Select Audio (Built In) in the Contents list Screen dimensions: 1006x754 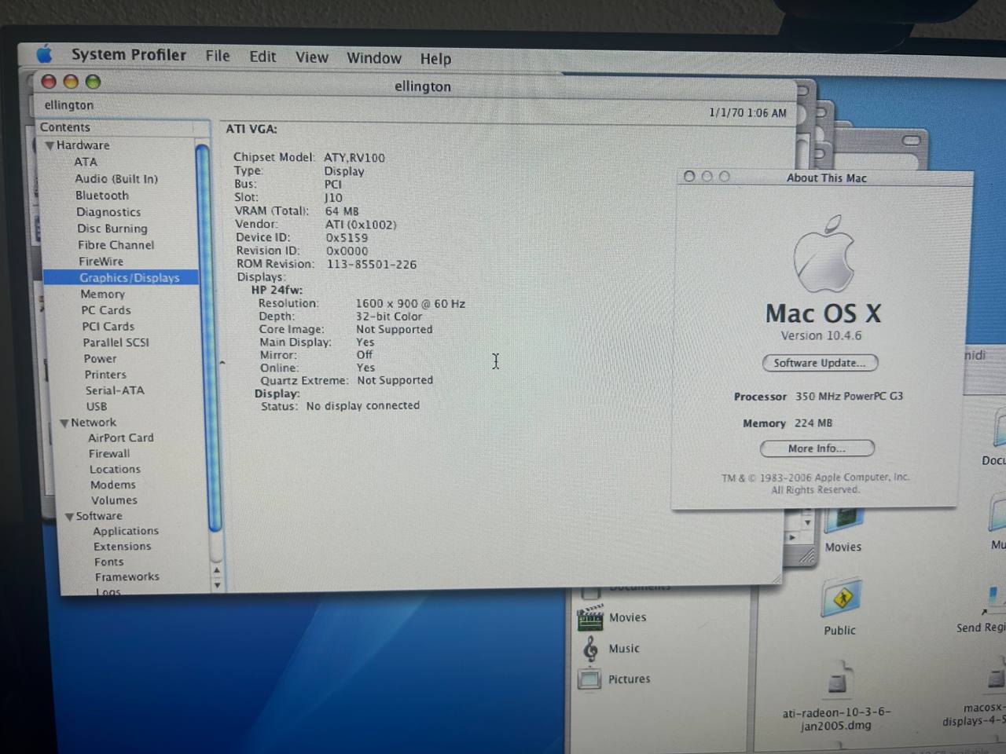pyautogui.click(x=116, y=179)
